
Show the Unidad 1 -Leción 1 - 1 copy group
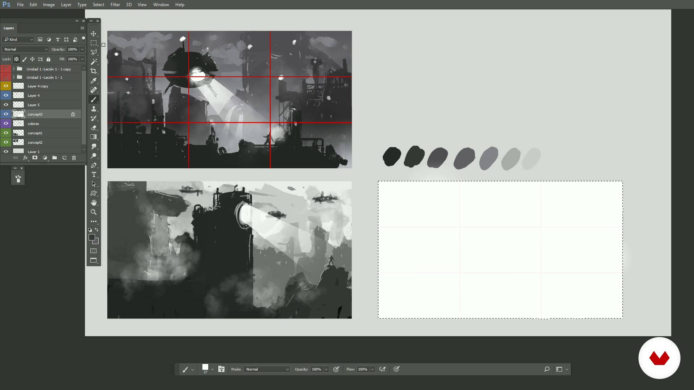6,69
